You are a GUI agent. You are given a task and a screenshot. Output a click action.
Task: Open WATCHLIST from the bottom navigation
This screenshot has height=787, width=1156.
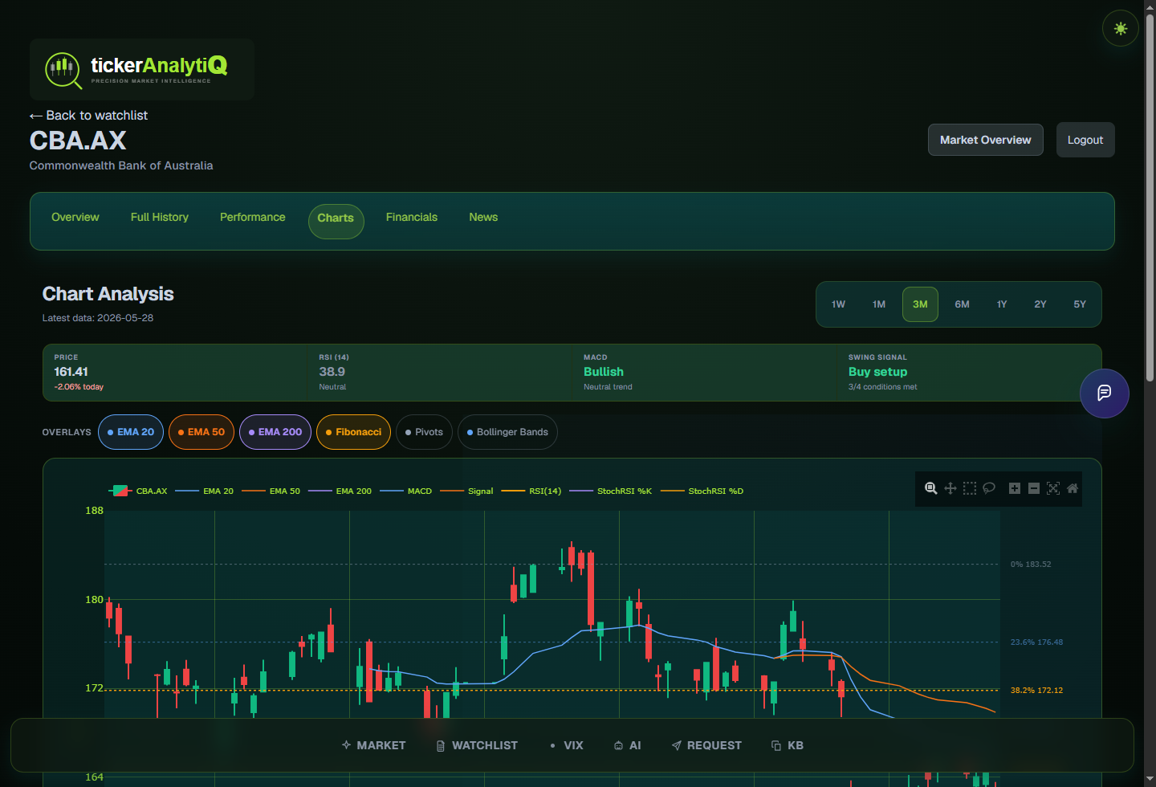[x=477, y=745]
